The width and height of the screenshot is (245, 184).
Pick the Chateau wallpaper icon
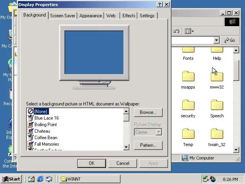(x=31, y=131)
